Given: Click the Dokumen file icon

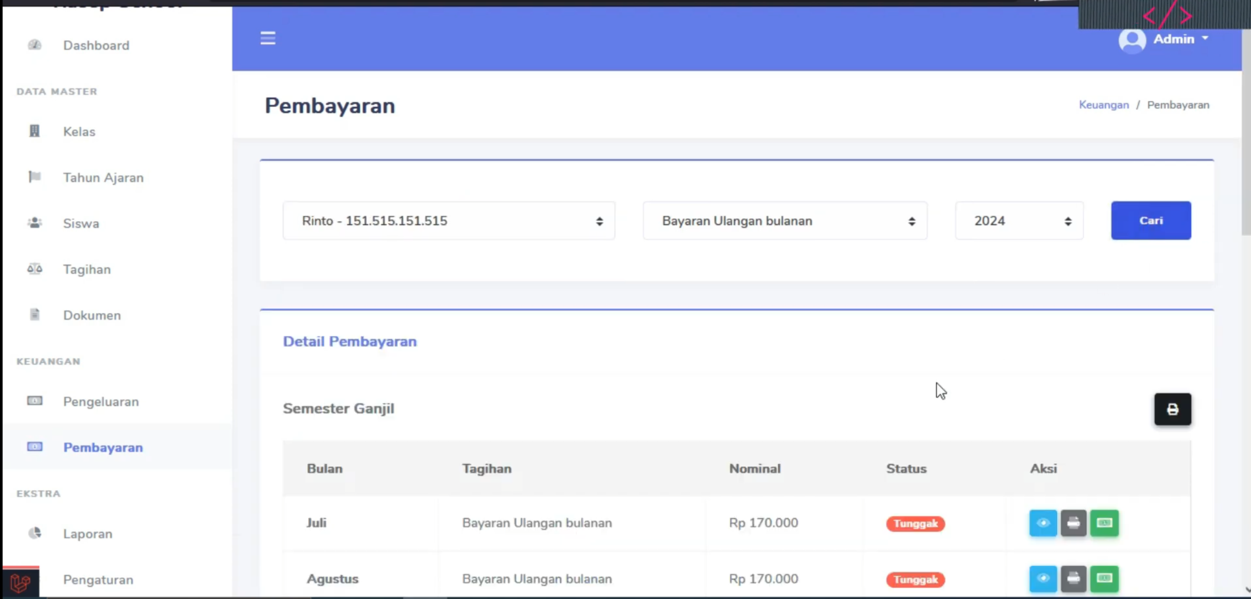Looking at the screenshot, I should pyautogui.click(x=34, y=314).
